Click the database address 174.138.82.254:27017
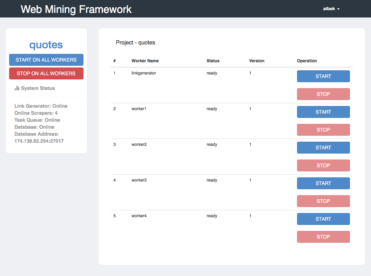 [39, 141]
